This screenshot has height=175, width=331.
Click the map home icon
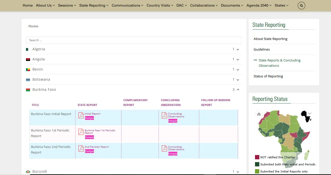click(x=259, y=114)
